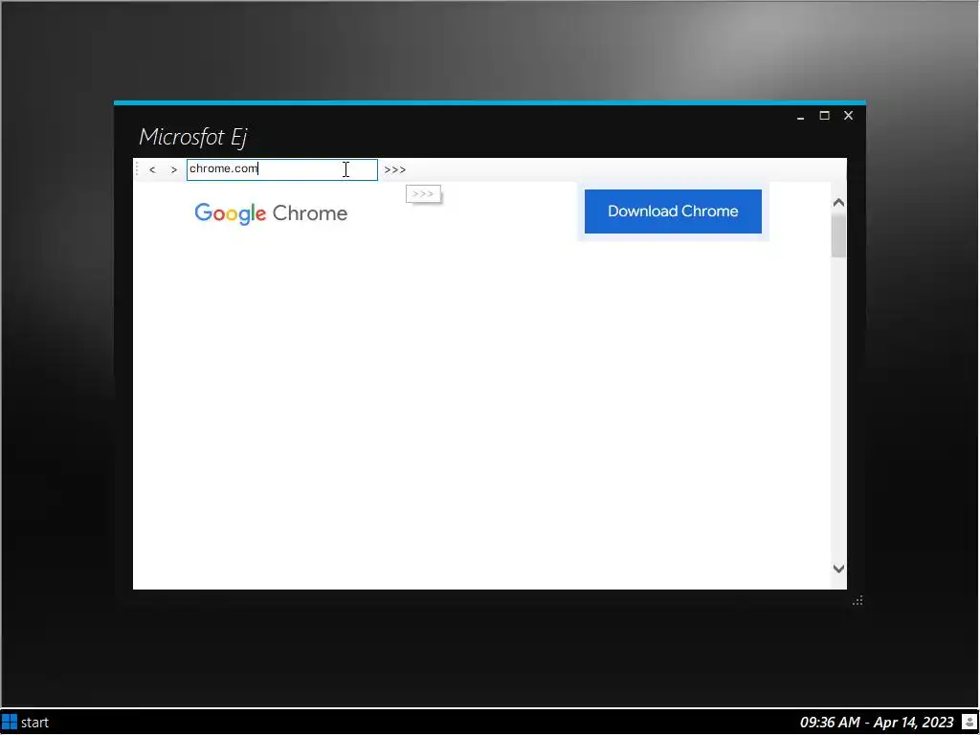980x735 pixels.
Task: Click the toolbar drag handle dots
Action: click(x=137, y=169)
